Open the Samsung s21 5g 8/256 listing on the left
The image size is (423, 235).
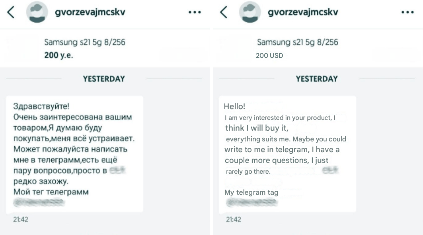(x=85, y=42)
